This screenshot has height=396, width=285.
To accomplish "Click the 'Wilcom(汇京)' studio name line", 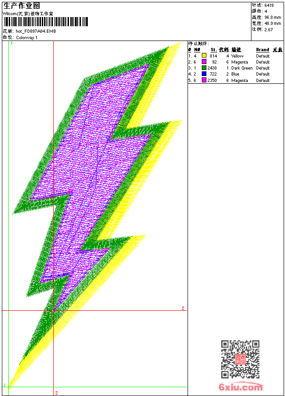I will tap(28, 14).
